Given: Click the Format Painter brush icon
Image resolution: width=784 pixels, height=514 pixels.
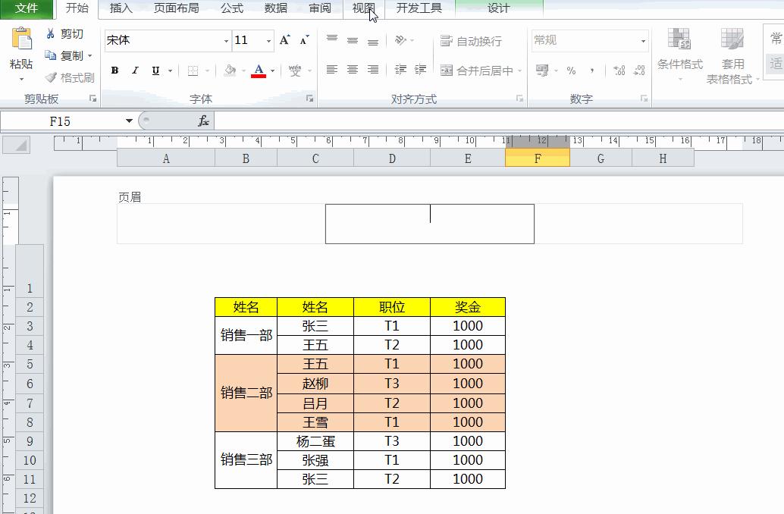Looking at the screenshot, I should [51, 77].
